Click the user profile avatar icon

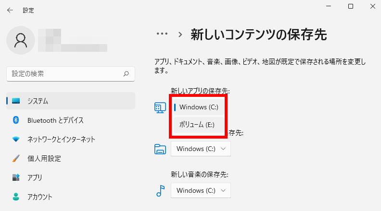[x=21, y=40]
